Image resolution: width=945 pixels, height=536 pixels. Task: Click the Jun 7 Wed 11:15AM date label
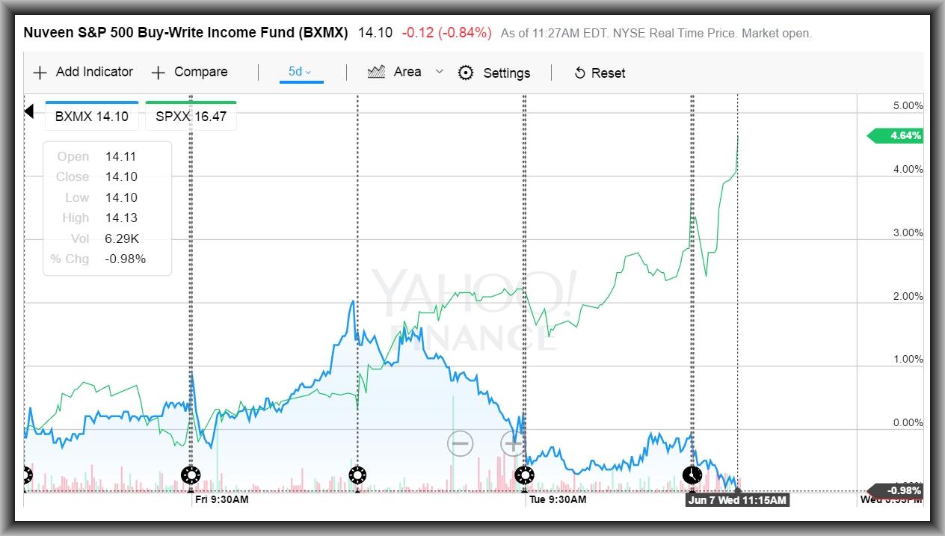coord(737,499)
